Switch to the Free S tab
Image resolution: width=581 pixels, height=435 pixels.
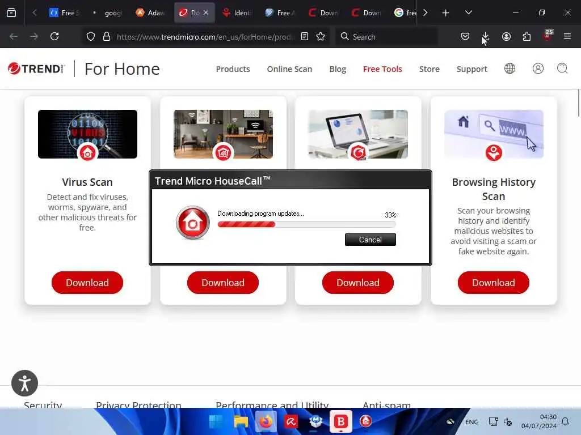tap(65, 13)
